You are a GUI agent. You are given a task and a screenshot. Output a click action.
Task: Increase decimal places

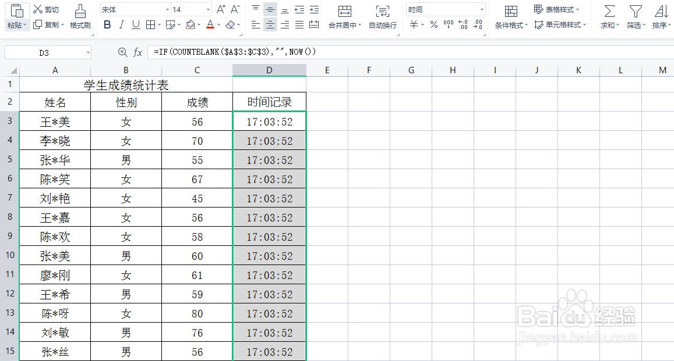[463, 25]
